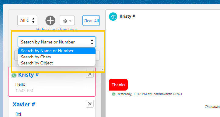Click the {!x} message preview under Xavier

(18, 114)
